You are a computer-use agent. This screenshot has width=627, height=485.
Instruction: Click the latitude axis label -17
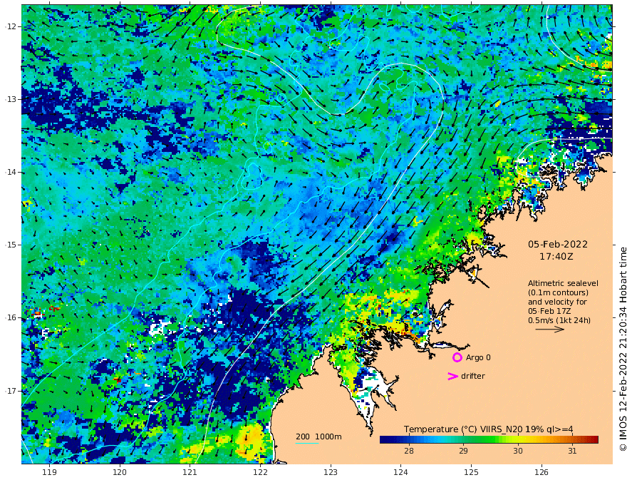coord(11,391)
